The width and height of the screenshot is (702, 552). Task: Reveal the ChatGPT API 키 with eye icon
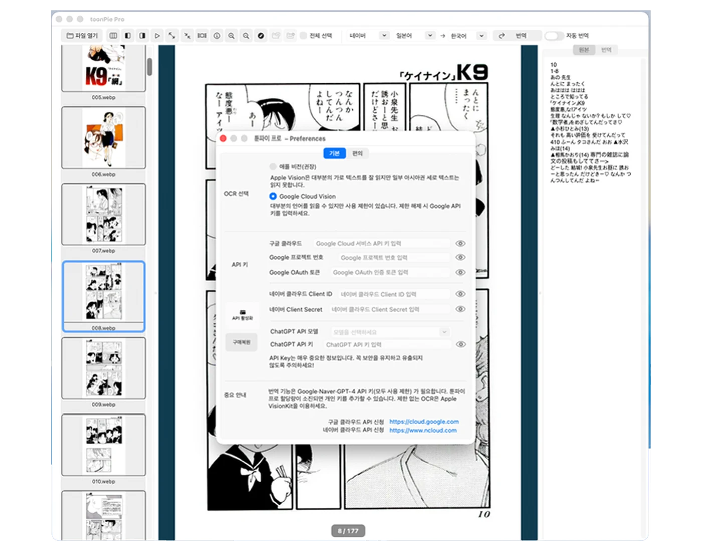pos(460,344)
